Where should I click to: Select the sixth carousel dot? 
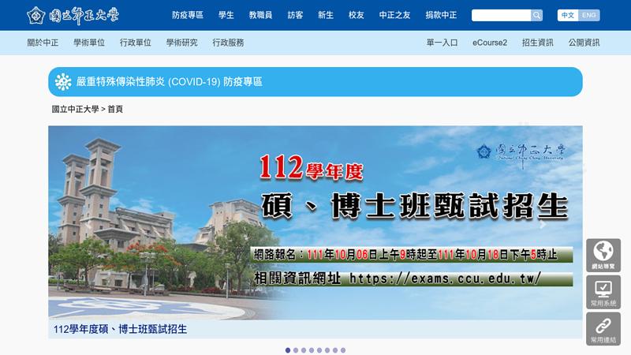point(327,350)
